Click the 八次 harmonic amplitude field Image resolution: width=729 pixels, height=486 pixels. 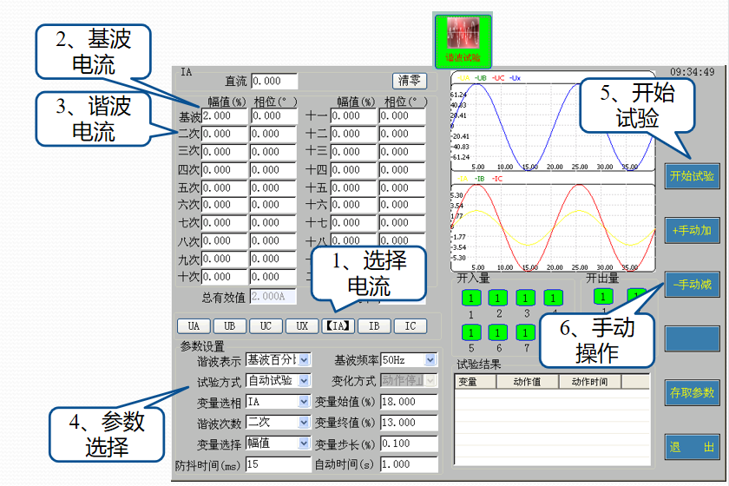tap(225, 241)
